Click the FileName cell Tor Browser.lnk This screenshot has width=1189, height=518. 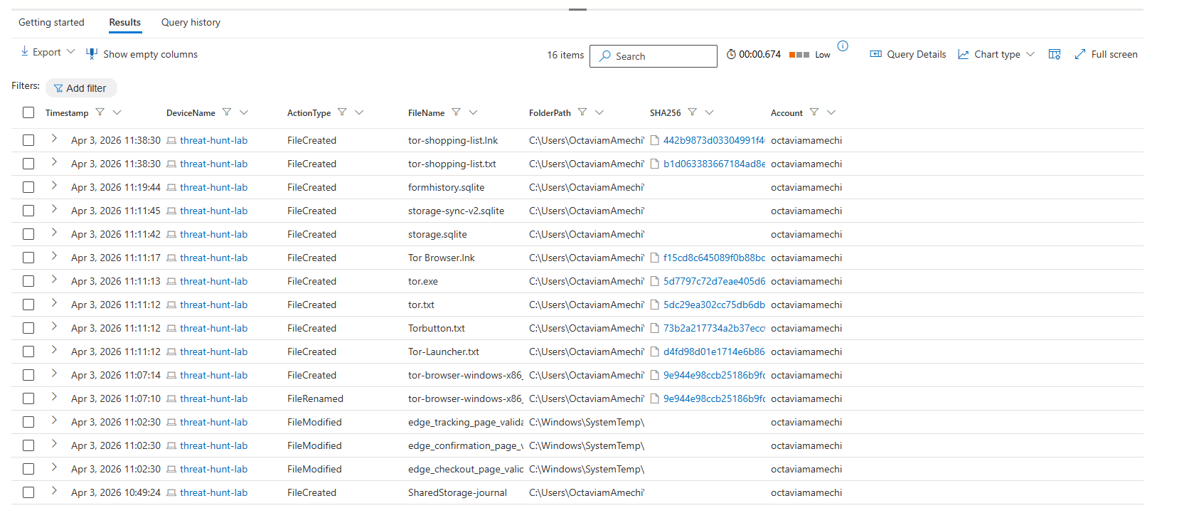(442, 258)
